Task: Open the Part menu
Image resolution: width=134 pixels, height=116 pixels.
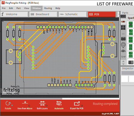Action: (18, 8)
